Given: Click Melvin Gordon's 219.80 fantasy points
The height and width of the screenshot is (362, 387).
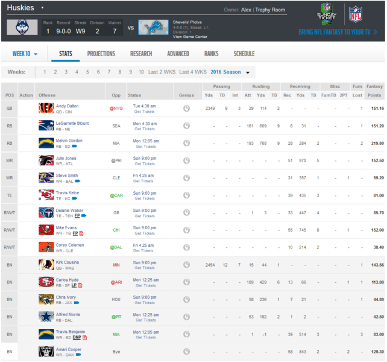Looking at the screenshot, I should (x=377, y=143).
